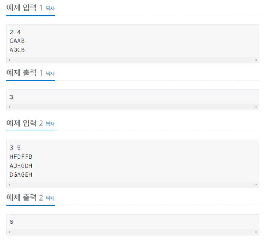Click horizontal scrollbar track of 예제 출력 2
Screen dimensions: 267x241
[x=133, y=232]
